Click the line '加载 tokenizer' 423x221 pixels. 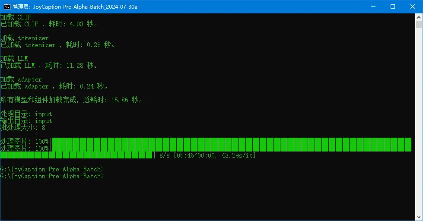click(25, 38)
